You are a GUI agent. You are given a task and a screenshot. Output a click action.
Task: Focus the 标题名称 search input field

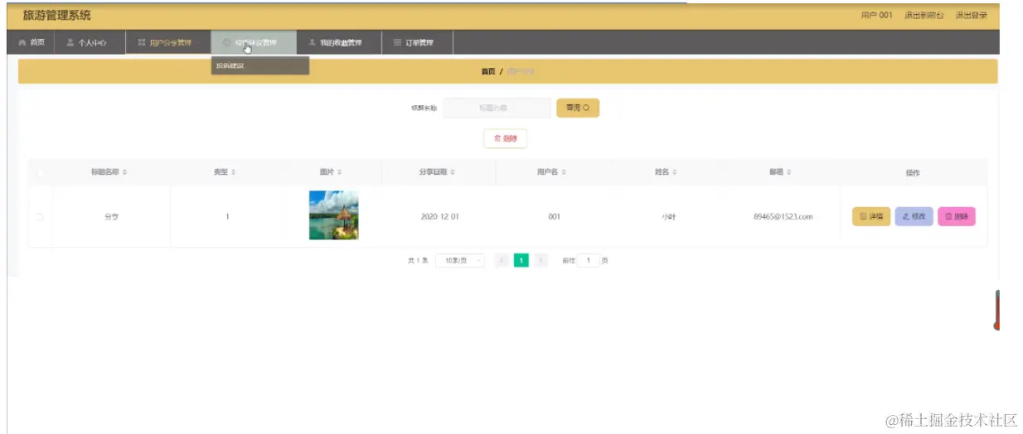tap(497, 108)
